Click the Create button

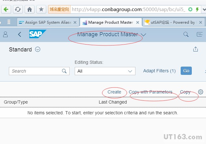(114, 92)
